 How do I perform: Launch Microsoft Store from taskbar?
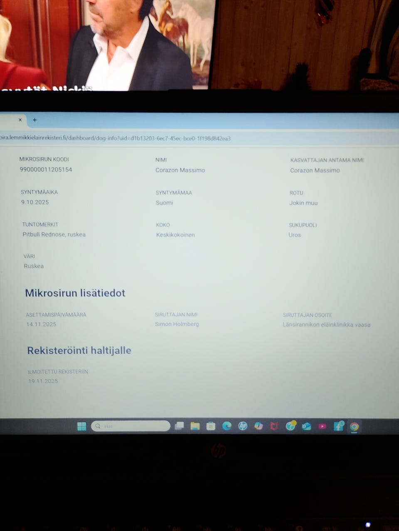coord(211,426)
